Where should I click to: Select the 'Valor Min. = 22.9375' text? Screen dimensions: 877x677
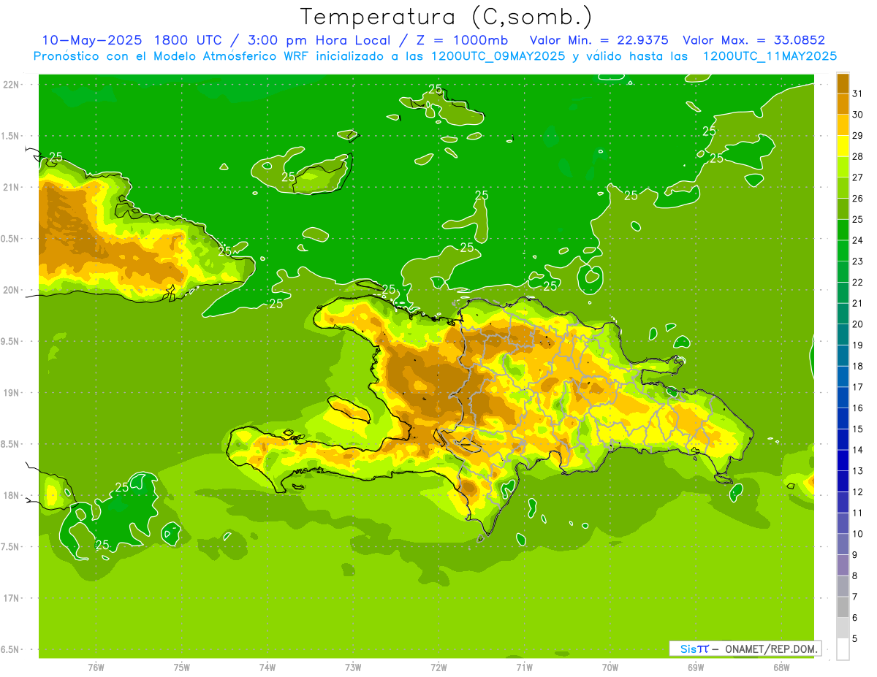click(x=599, y=39)
